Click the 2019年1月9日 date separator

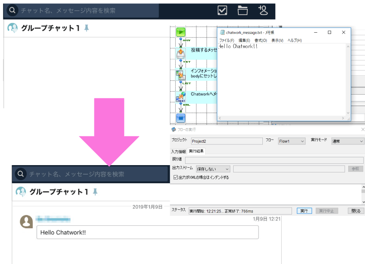(x=147, y=207)
